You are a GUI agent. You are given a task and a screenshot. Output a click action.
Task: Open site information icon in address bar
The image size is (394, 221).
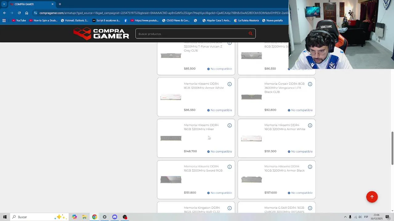[35, 13]
